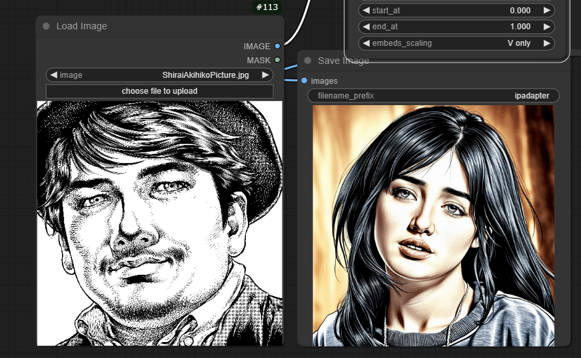Viewport: 581px width, 358px height.
Task: Increase end_at value with right arrow
Action: [x=547, y=27]
